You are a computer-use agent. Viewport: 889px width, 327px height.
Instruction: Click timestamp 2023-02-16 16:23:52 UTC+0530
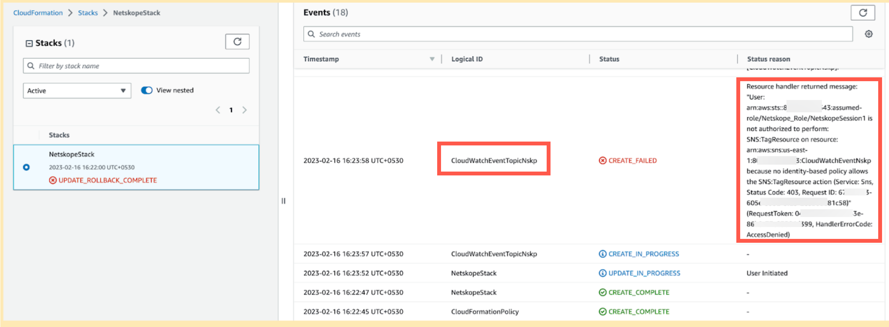(353, 273)
